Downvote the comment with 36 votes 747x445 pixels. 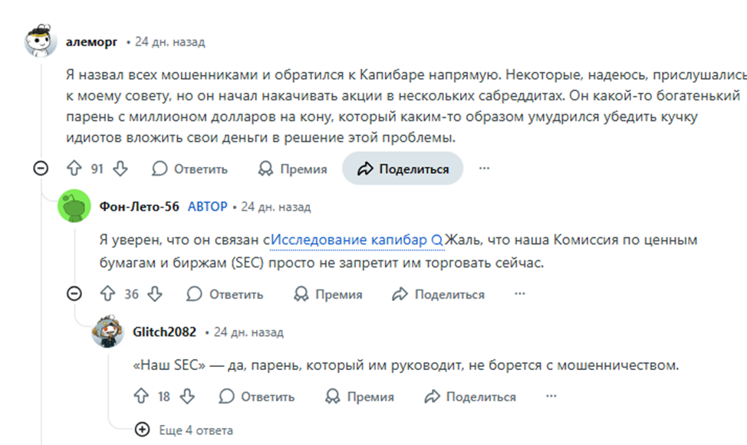(155, 294)
